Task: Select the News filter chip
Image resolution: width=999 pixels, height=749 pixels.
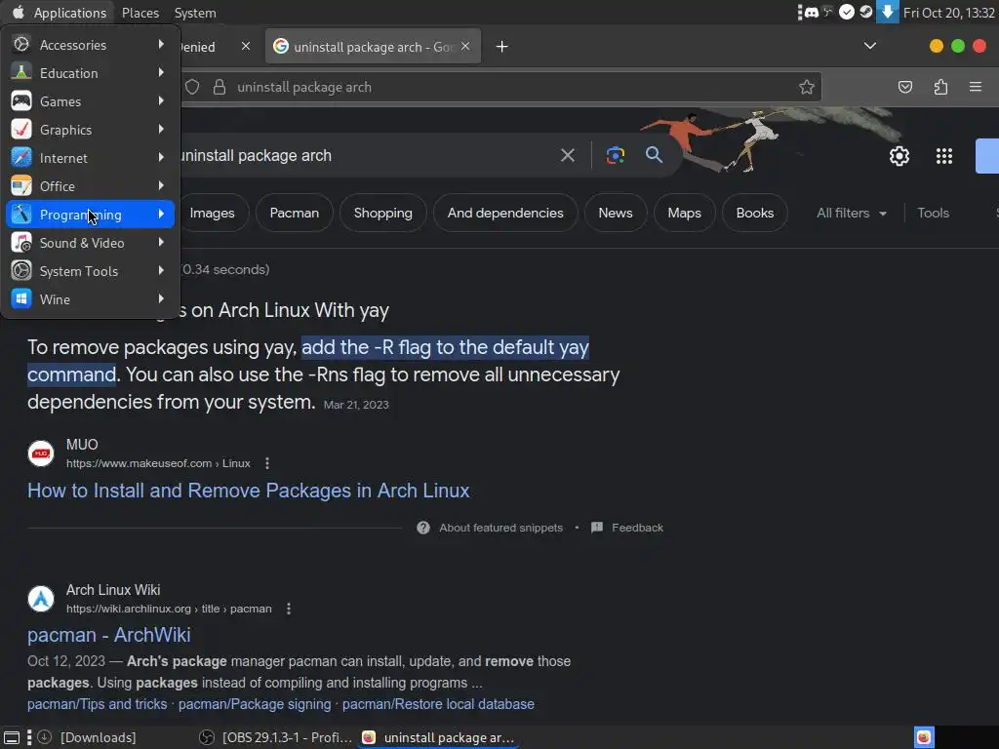Action: coord(616,213)
